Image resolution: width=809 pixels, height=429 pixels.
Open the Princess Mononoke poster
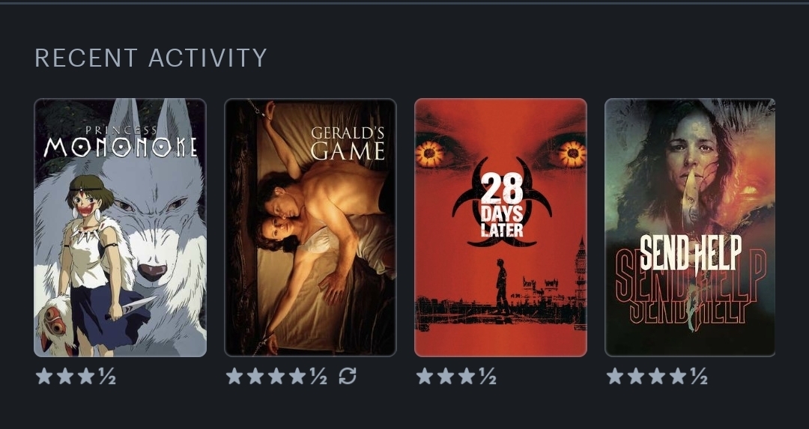pyautogui.click(x=120, y=228)
